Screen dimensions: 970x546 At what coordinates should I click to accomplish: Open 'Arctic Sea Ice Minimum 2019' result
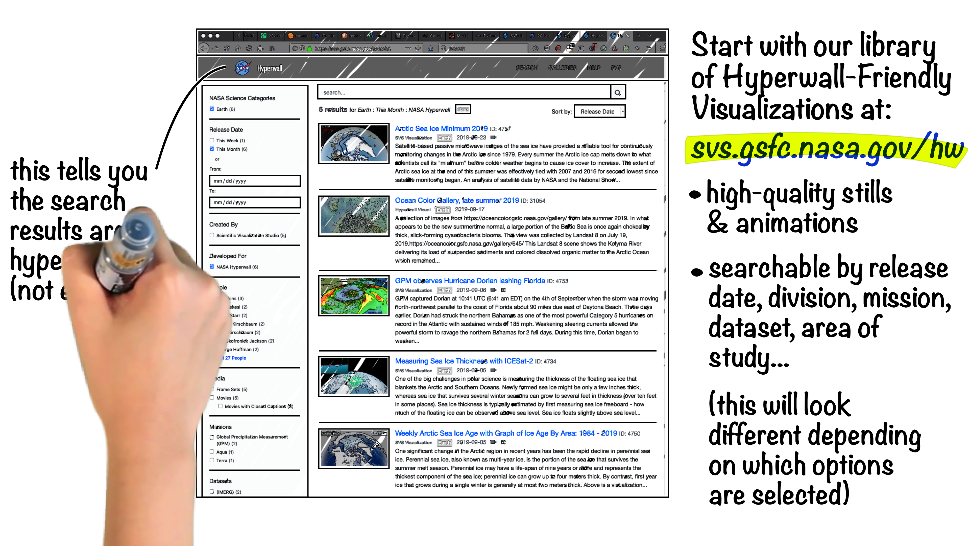coord(441,128)
